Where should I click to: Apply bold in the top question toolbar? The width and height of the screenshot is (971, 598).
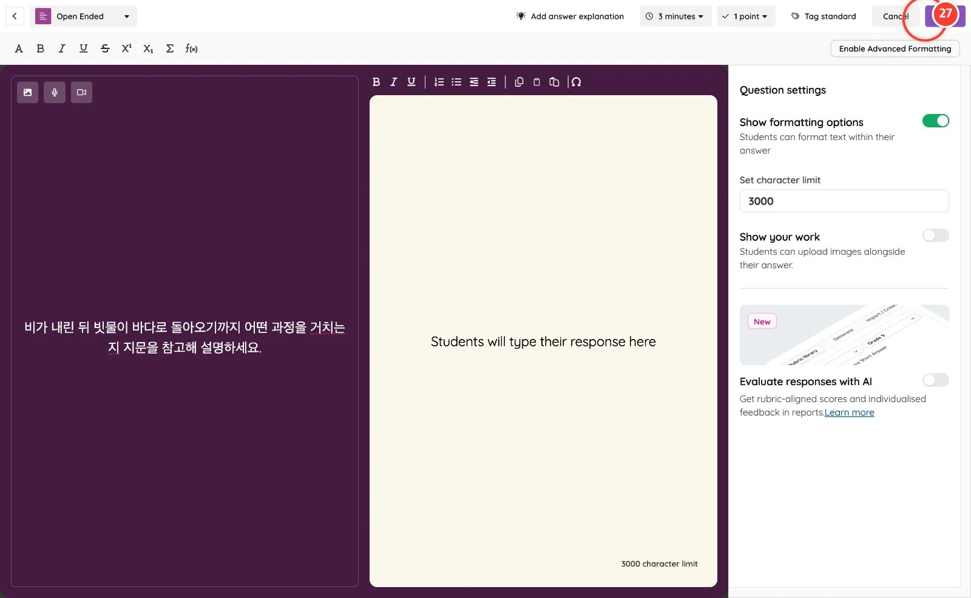(40, 49)
